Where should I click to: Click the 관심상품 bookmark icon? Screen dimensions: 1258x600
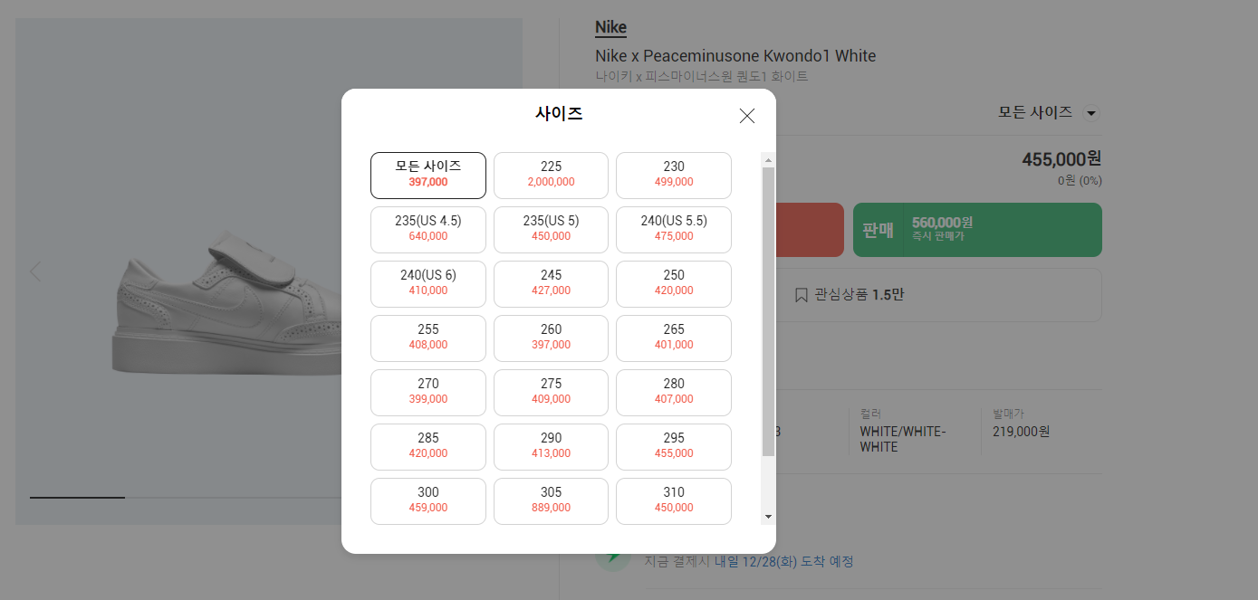coord(801,295)
